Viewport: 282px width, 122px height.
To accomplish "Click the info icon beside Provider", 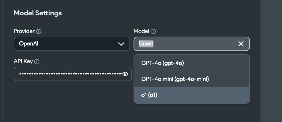I will coord(39,32).
